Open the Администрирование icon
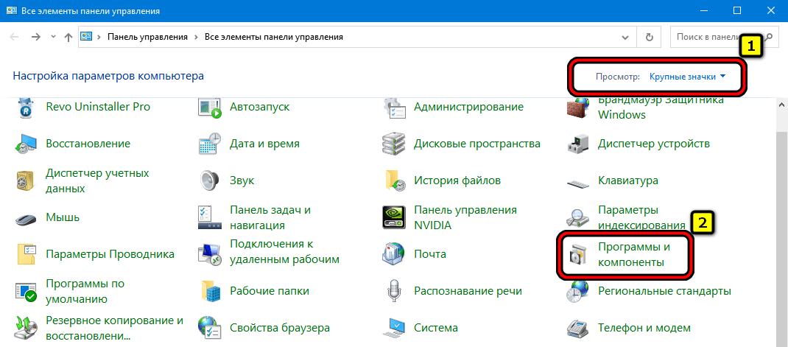The height and width of the screenshot is (347, 788). point(393,107)
